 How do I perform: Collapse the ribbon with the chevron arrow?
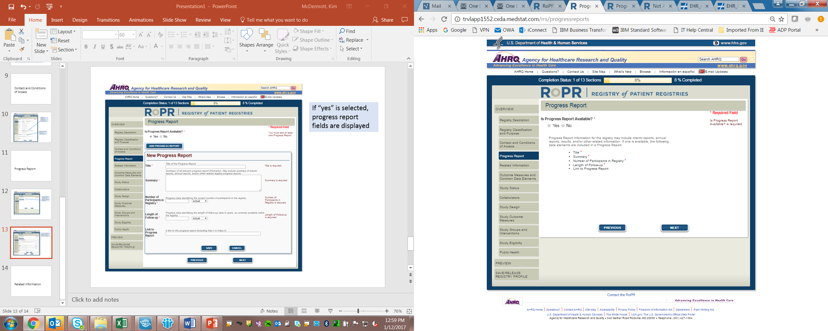(x=409, y=59)
